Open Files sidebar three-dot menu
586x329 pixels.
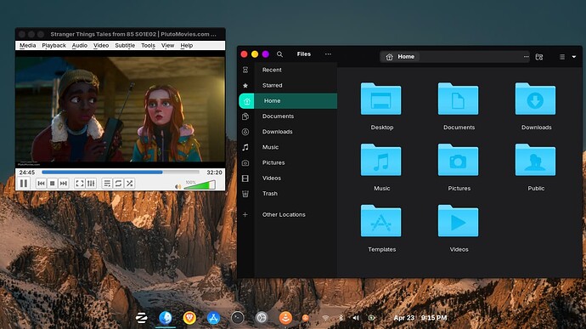click(328, 54)
